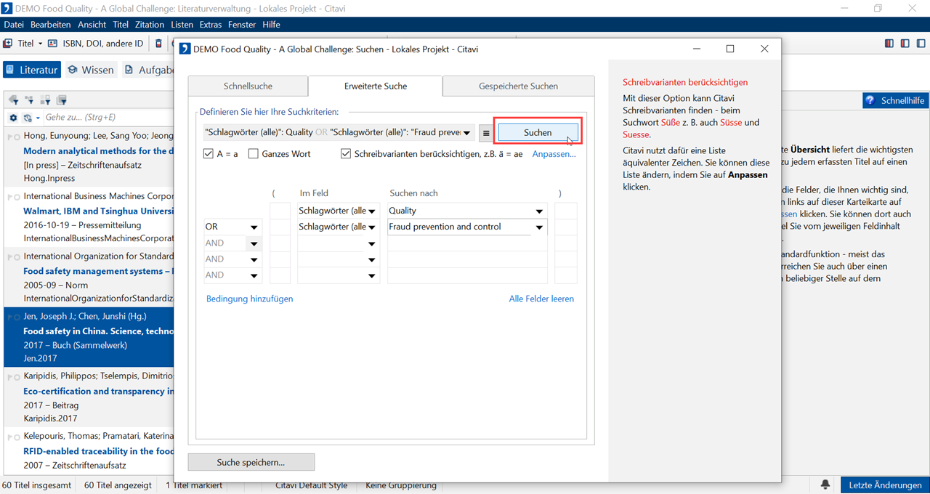The image size is (930, 494).
Task: Click the Schnellhilfe question mark icon
Action: [870, 100]
